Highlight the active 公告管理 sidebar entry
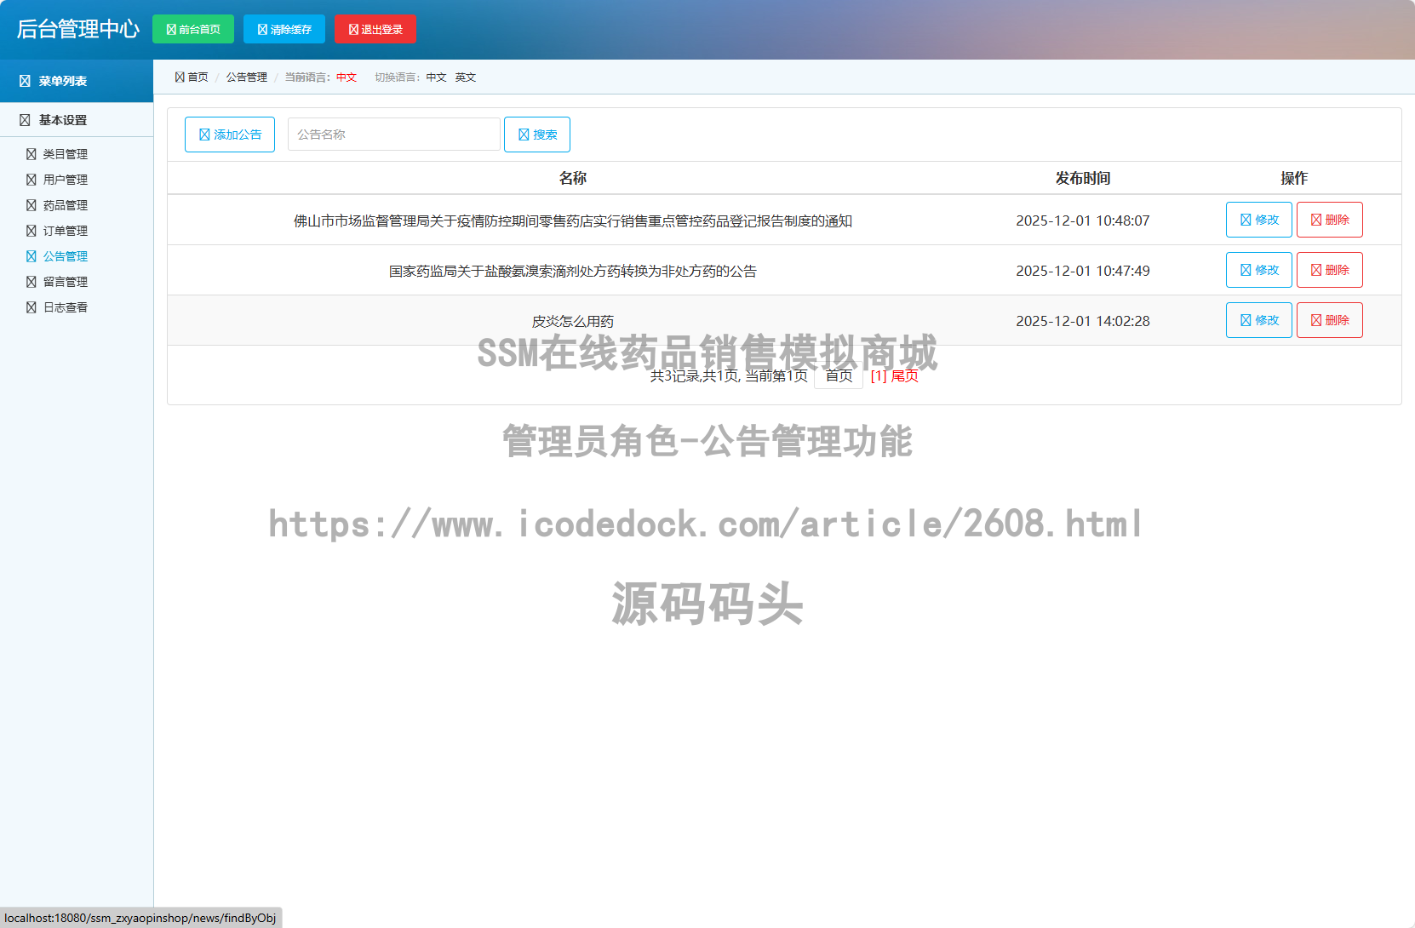Viewport: 1415px width, 928px height. [66, 256]
